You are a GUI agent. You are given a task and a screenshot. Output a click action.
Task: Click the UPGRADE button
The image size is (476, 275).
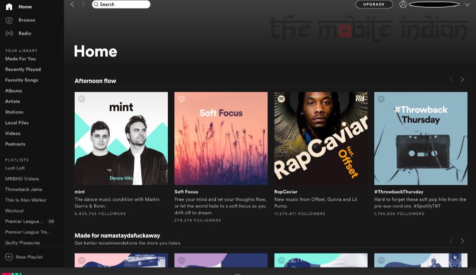tap(374, 4)
